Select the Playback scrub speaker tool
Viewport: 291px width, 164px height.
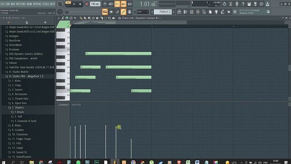point(114,18)
